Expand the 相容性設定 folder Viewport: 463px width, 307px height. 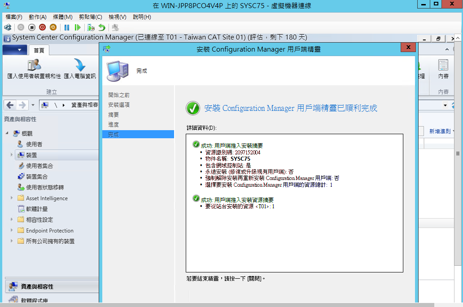(12, 219)
